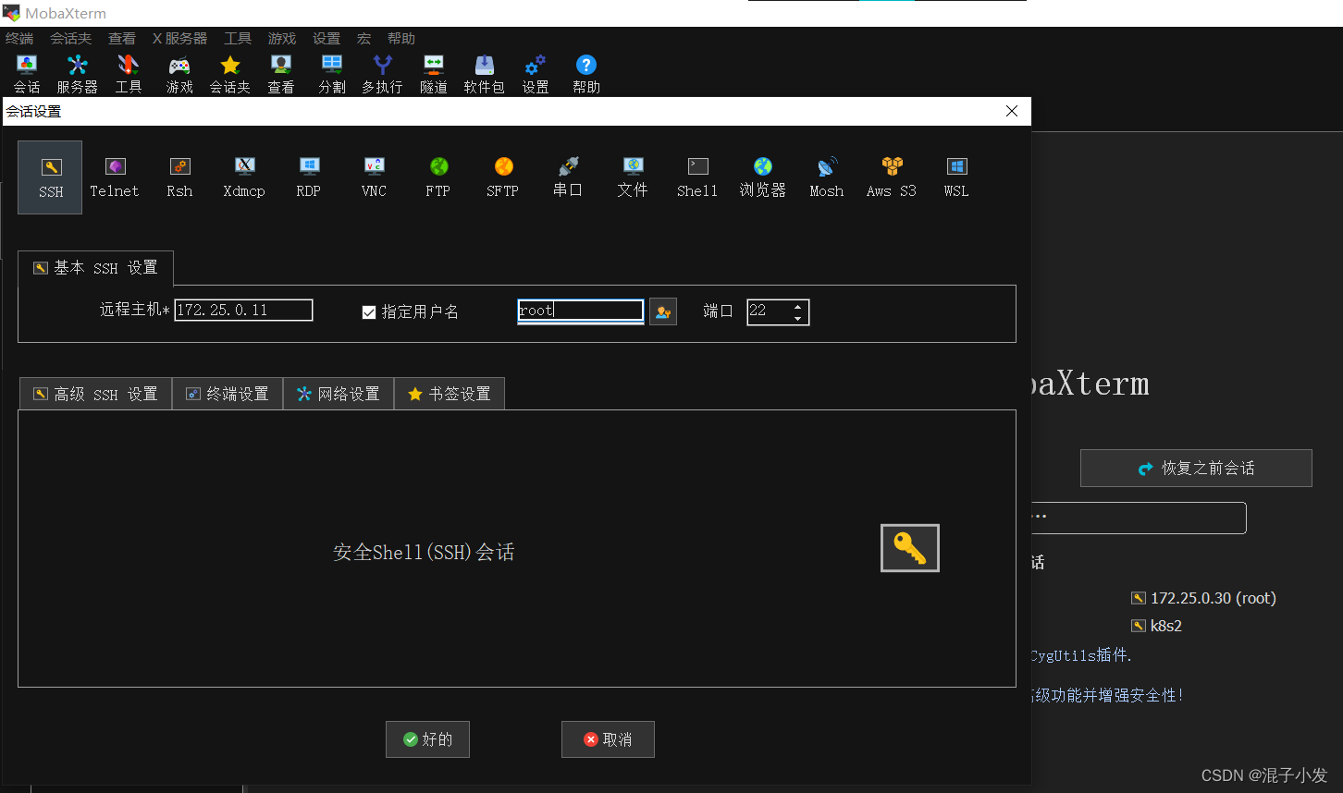Uncheck 指定用户名 checkbox
The height and width of the screenshot is (793, 1343).
point(369,311)
